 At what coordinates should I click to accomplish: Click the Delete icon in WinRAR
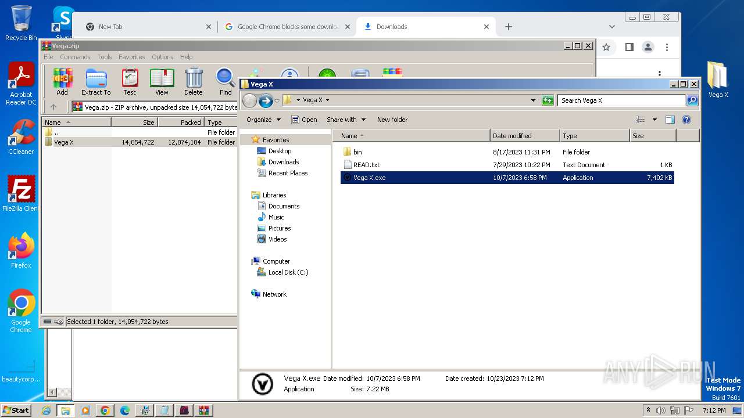coord(194,82)
